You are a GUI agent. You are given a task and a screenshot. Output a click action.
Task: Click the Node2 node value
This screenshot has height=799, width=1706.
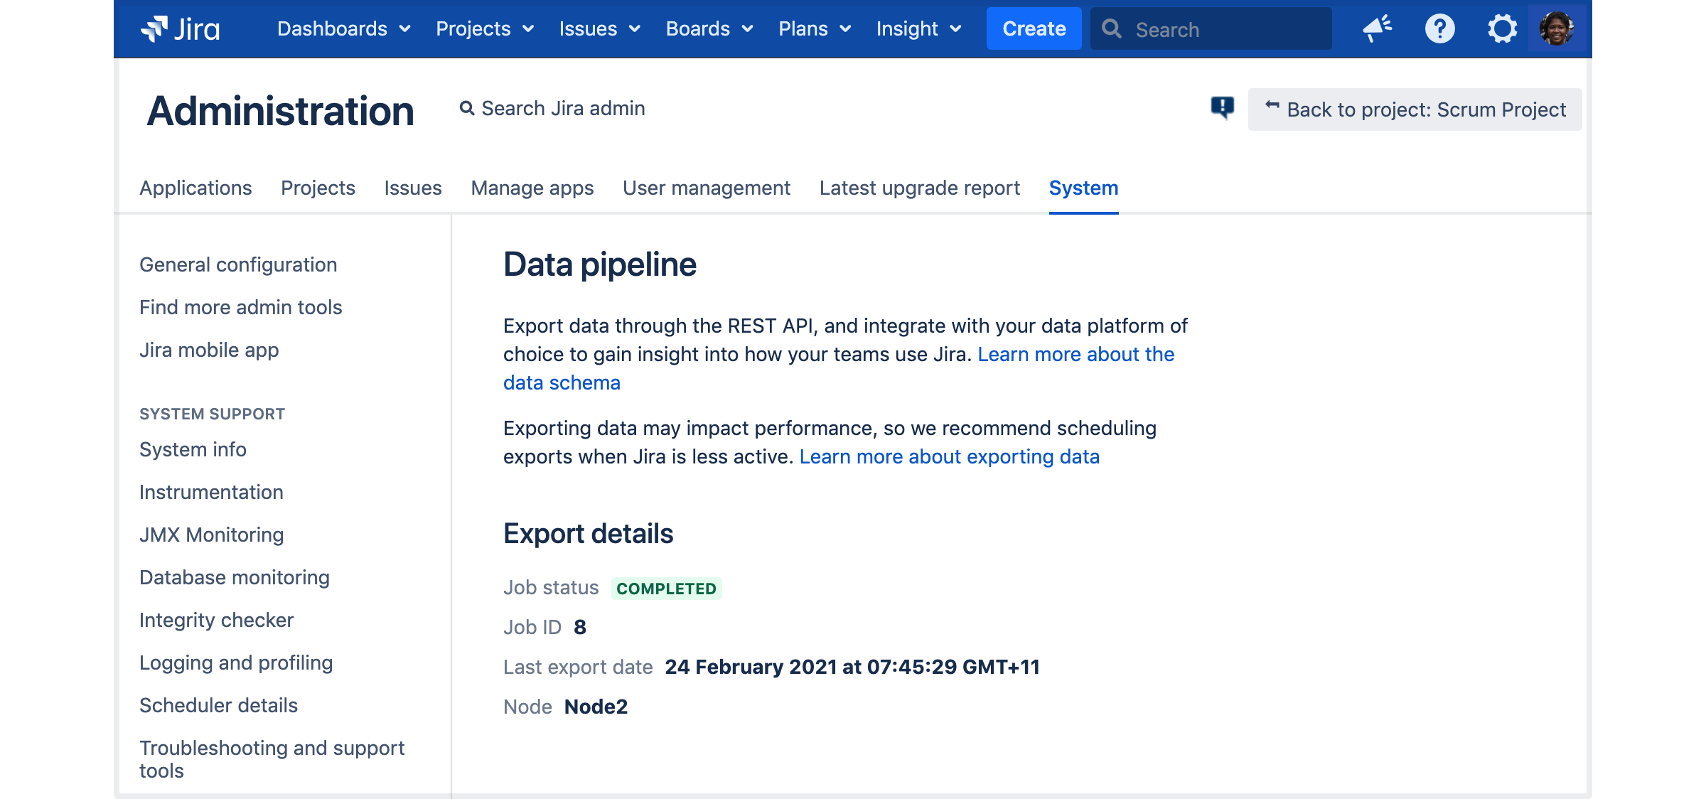click(596, 707)
